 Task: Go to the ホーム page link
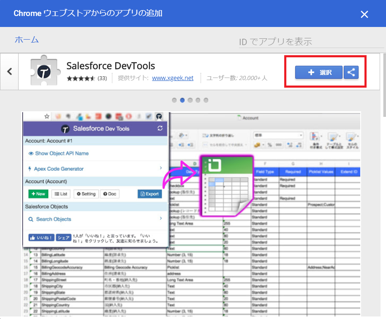coord(27,40)
